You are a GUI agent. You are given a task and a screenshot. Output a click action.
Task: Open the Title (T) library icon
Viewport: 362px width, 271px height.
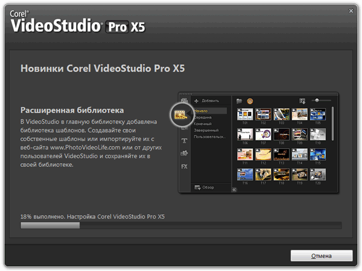click(x=184, y=140)
